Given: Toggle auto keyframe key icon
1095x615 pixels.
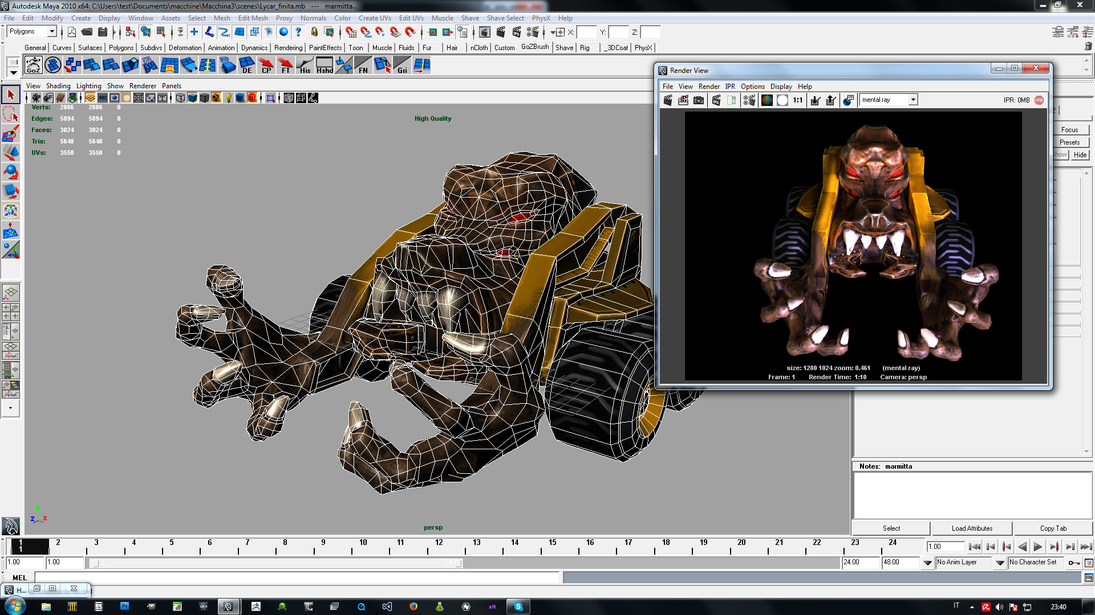Looking at the screenshot, I should point(1074,563).
